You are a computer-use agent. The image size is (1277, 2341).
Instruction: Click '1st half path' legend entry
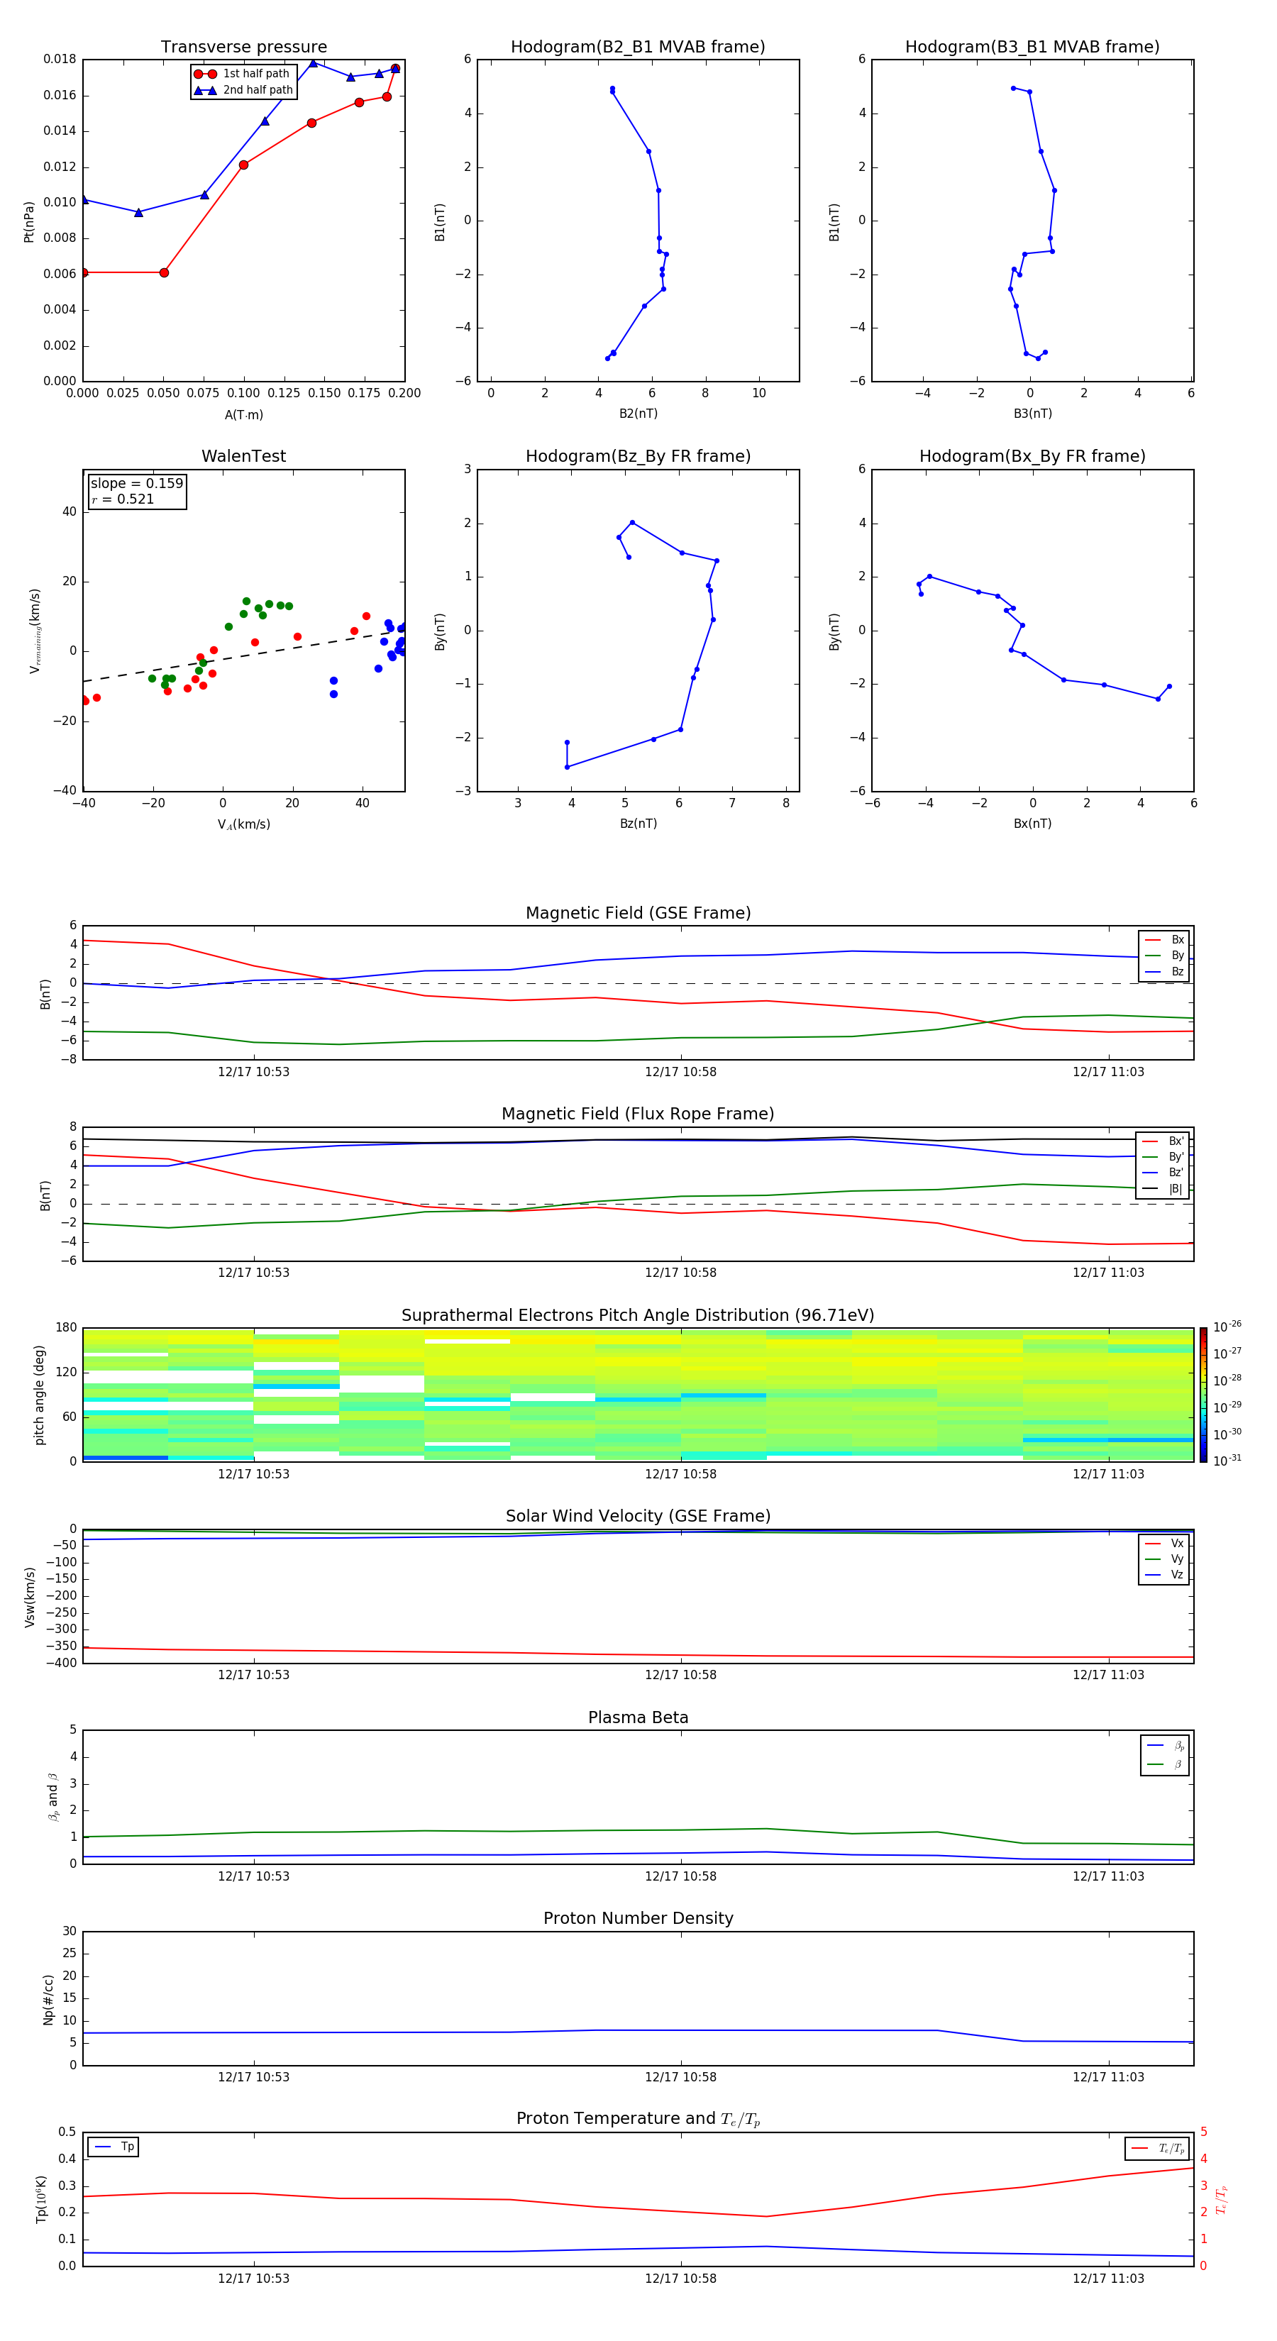tap(242, 74)
